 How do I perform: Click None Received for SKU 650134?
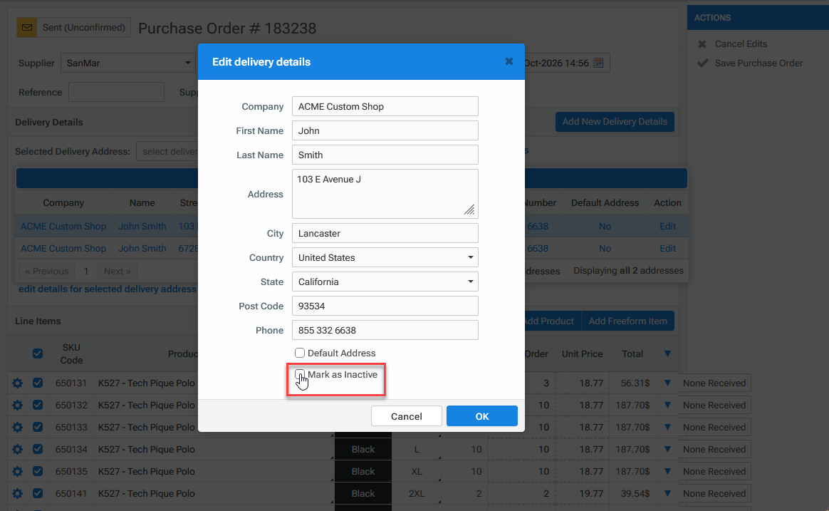714,449
